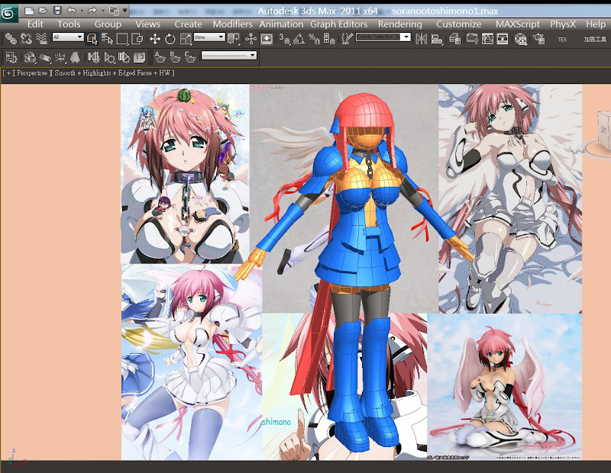This screenshot has width=611, height=473.
Task: Click Edit Named Selection Sets icon
Action: click(347, 39)
